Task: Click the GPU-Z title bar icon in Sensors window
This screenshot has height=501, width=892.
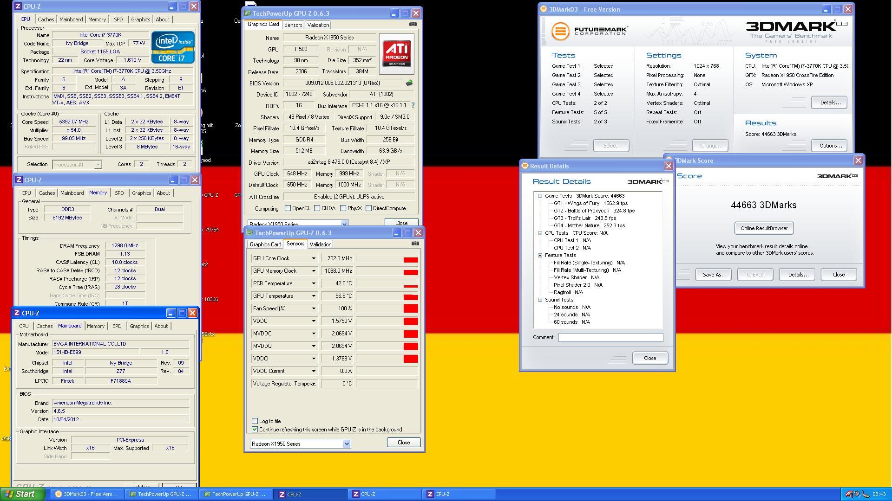Action: pos(249,233)
